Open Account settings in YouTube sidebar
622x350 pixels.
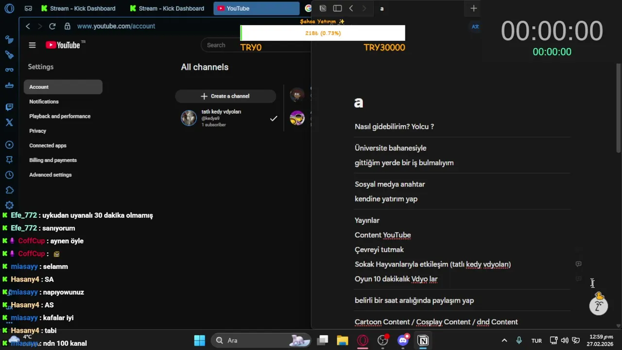coord(63,87)
